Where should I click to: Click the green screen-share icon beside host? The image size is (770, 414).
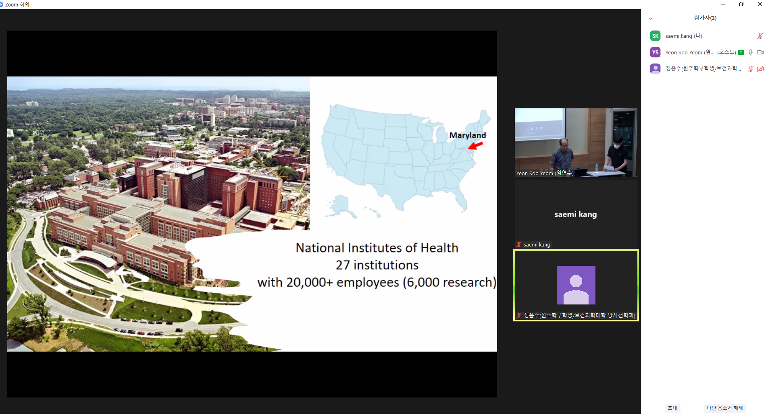coord(741,52)
